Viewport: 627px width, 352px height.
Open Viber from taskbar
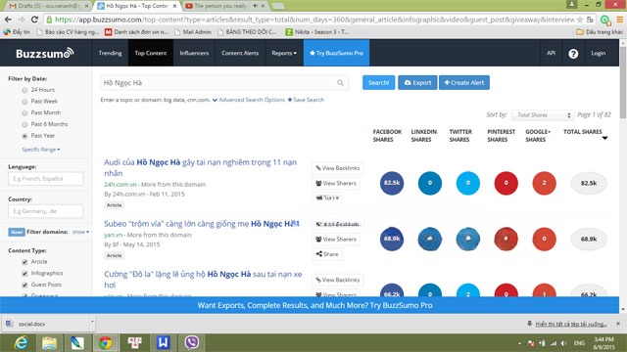[192, 342]
